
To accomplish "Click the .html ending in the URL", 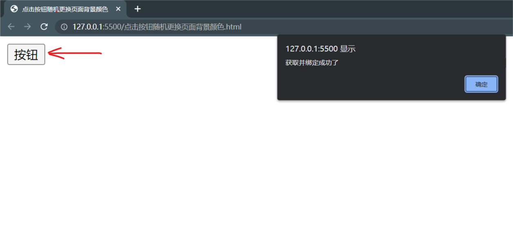I will coord(233,27).
